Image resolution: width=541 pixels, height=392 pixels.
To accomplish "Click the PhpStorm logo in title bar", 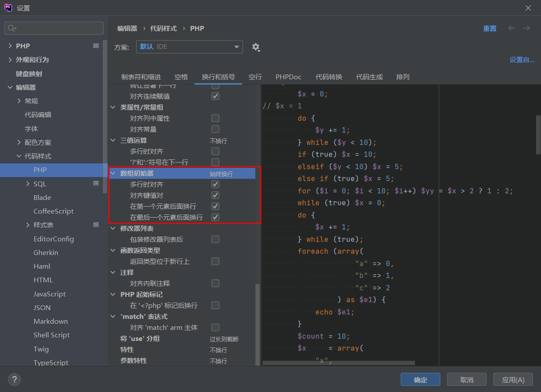I will click(x=8, y=8).
